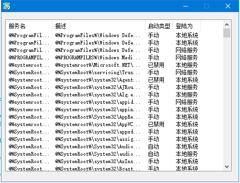Sort by the 服务名 column header
This screenshot has height=183, width=240.
pos(29,26)
